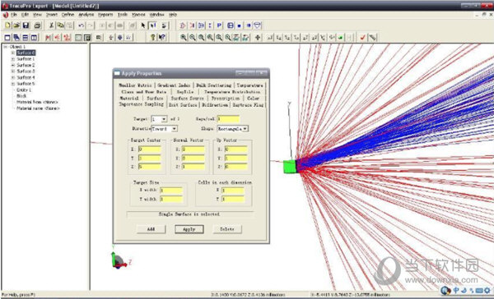Click the Apply button
Screen dimensions: 494x299
[x=189, y=229]
